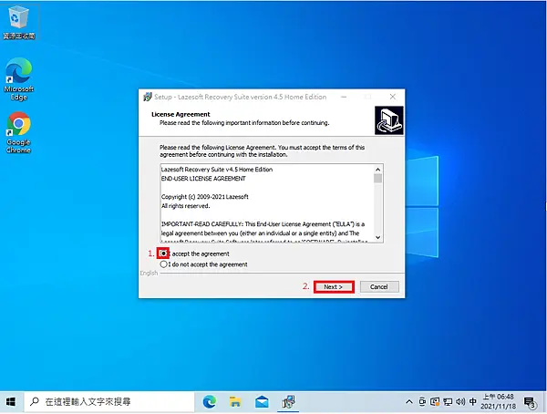Screen dimensions: 547x414
Task: Click the license scrollbar down arrow
Action: point(377,237)
